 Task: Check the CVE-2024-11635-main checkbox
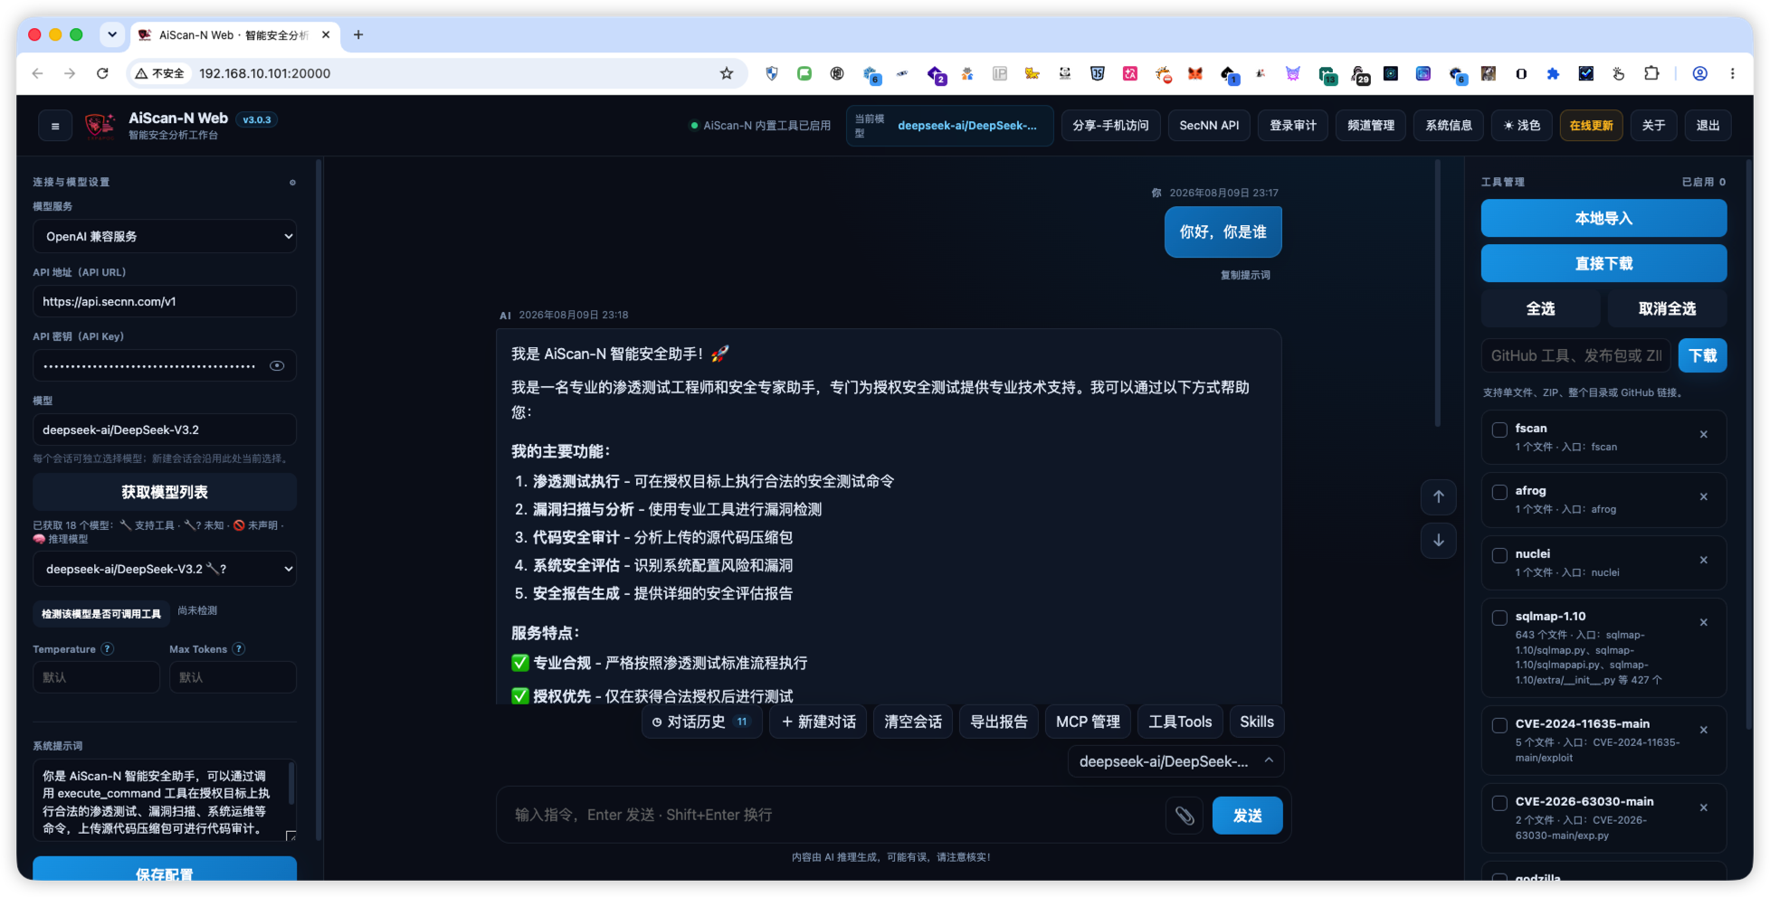point(1499,725)
